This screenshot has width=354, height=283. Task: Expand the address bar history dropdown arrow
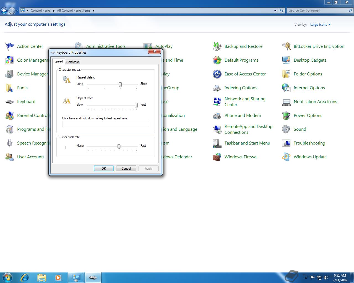(x=275, y=11)
